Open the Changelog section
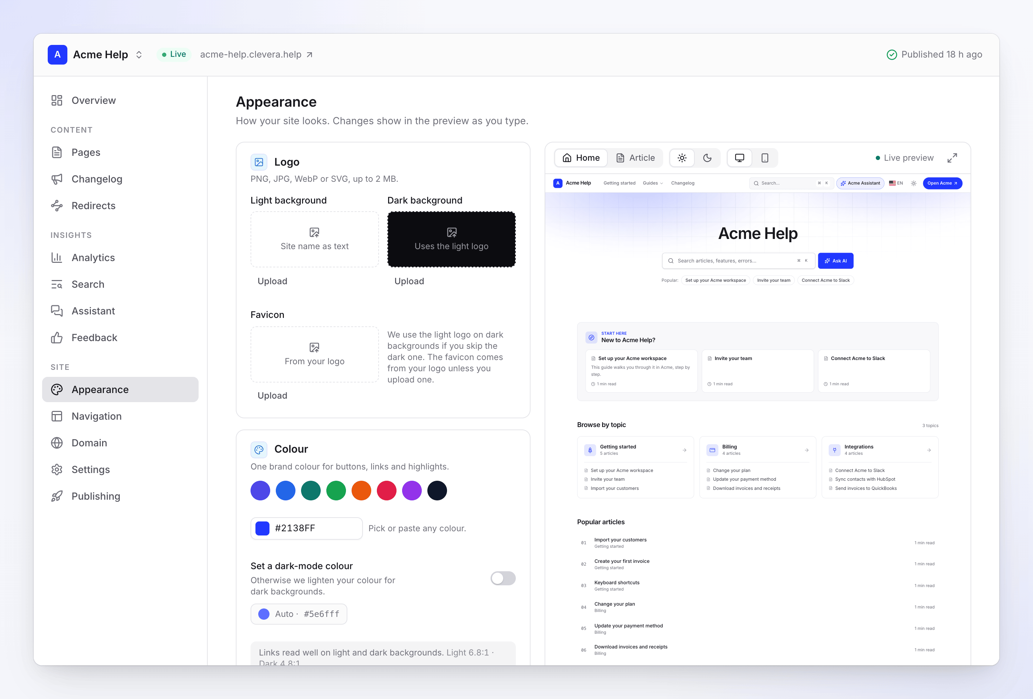The image size is (1033, 699). pos(120,179)
